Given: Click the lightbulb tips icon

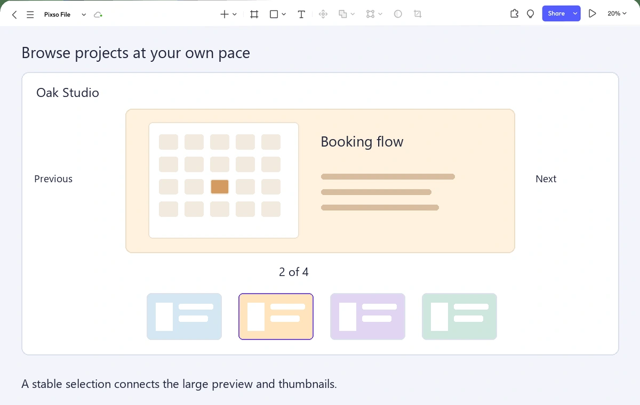Looking at the screenshot, I should coord(531,14).
